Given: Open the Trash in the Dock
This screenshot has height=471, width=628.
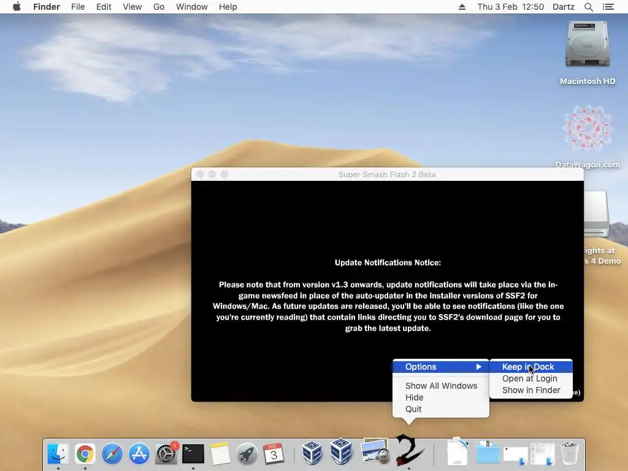Looking at the screenshot, I should [569, 453].
